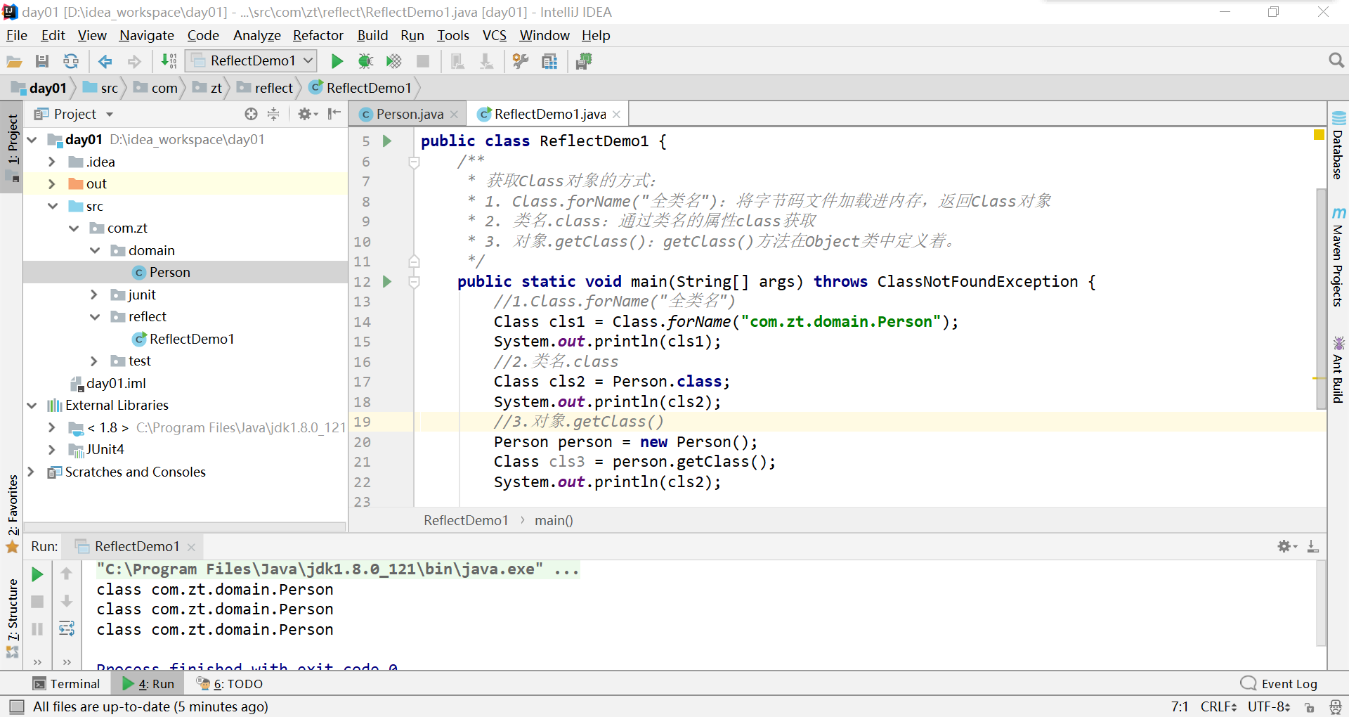Click the yellow inspection status indicator
The width and height of the screenshot is (1349, 717).
(x=1319, y=134)
